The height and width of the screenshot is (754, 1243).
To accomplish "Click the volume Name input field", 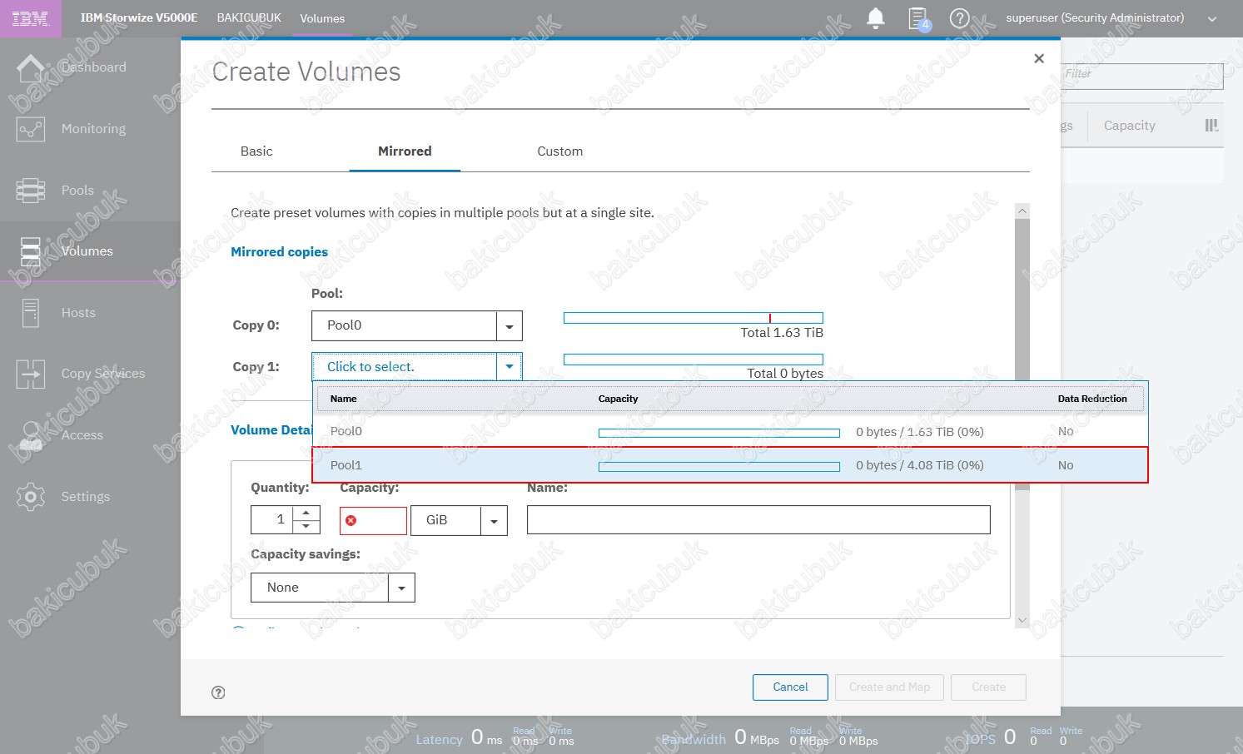I will click(758, 519).
